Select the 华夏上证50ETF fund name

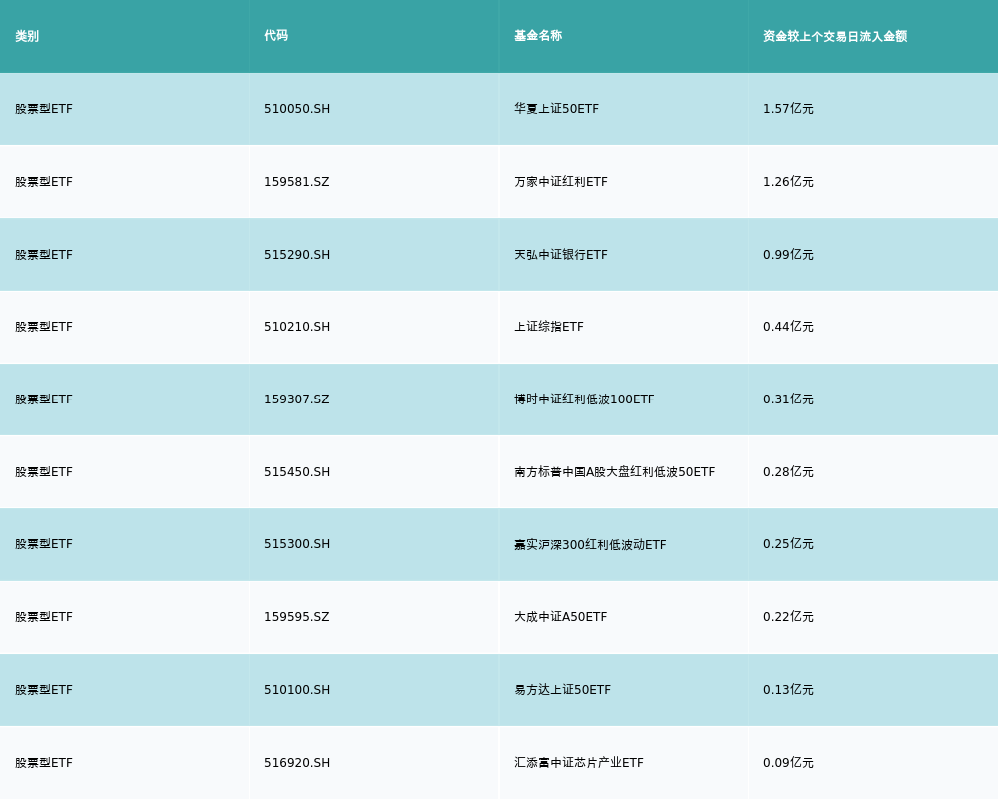click(x=556, y=109)
